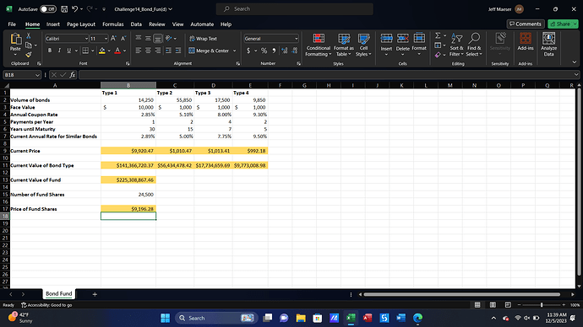Apply Comma style

[274, 51]
